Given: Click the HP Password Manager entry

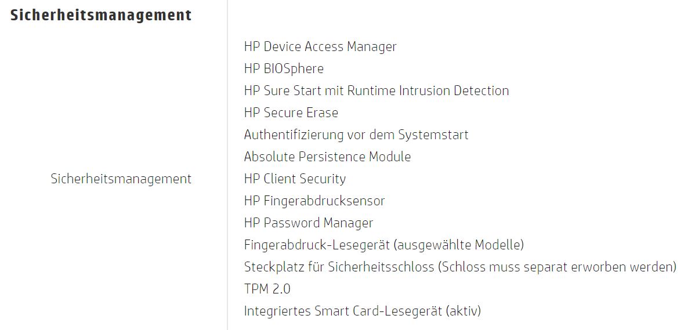Looking at the screenshot, I should tap(308, 223).
